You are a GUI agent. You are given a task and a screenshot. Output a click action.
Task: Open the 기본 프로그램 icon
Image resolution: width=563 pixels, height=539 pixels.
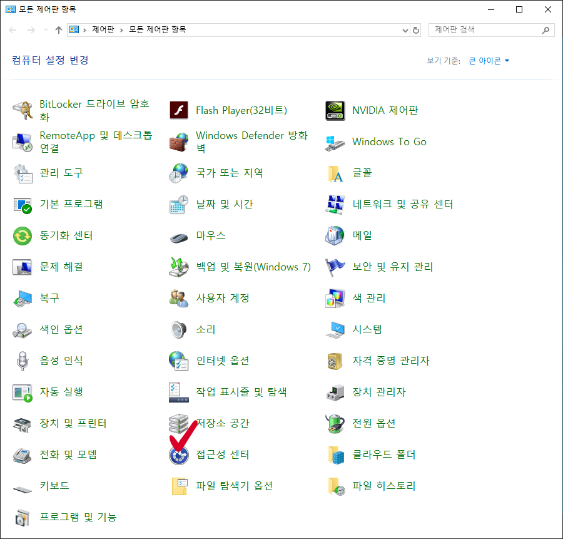(x=23, y=205)
